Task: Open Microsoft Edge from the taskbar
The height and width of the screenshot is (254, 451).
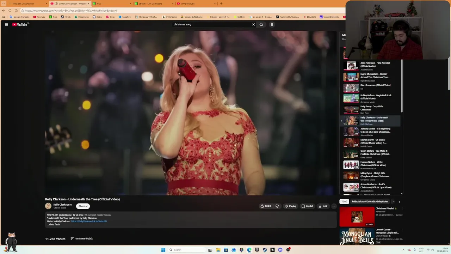Action: (249, 250)
